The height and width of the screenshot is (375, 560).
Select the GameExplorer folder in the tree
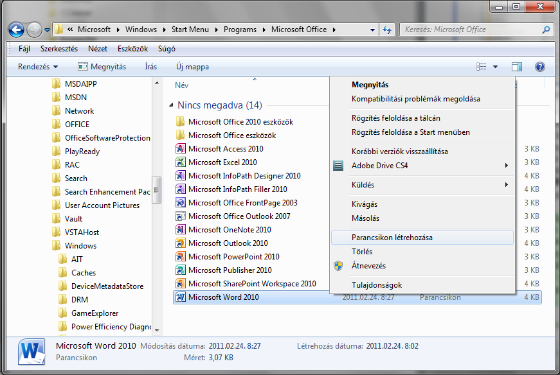88,313
